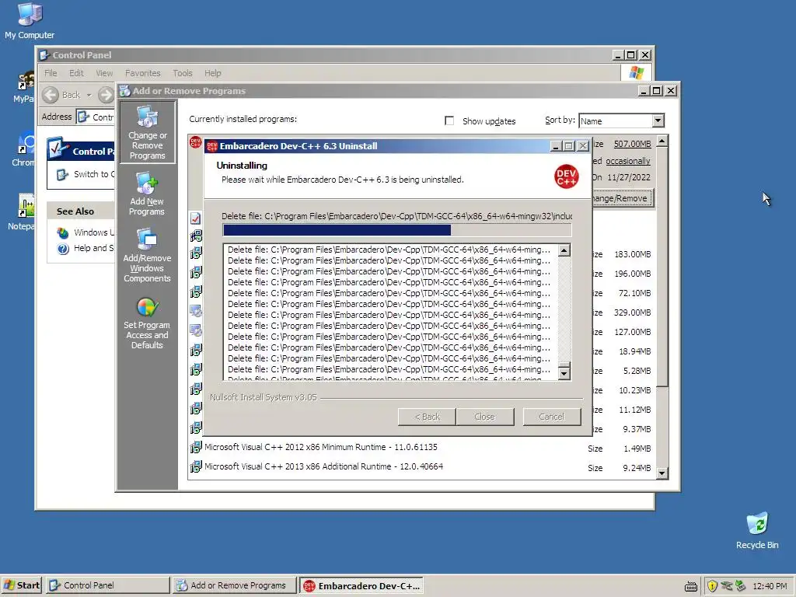Click the red Dev-C++ logo in uninstaller header
Image resolution: width=796 pixels, height=597 pixels.
(566, 176)
